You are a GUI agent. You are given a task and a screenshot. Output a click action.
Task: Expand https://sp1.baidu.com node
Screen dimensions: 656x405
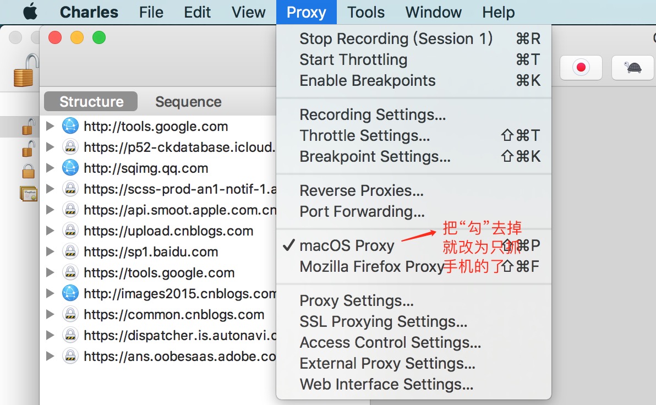coord(50,251)
